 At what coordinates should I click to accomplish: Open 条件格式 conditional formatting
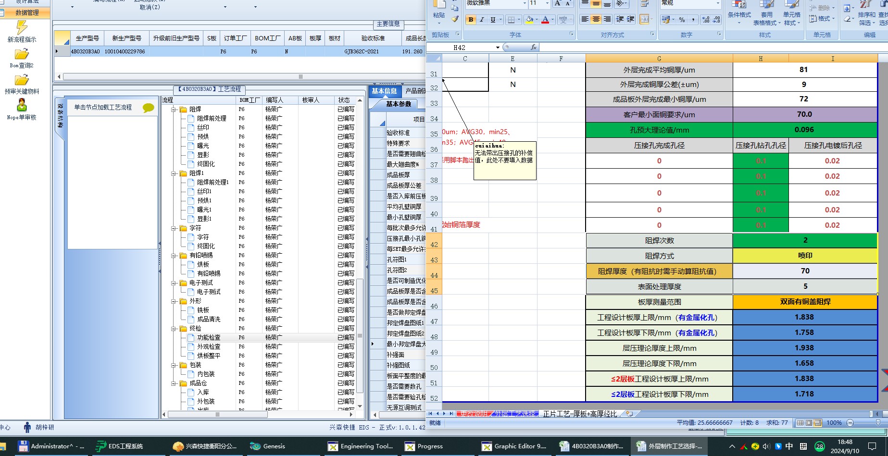[739, 13]
